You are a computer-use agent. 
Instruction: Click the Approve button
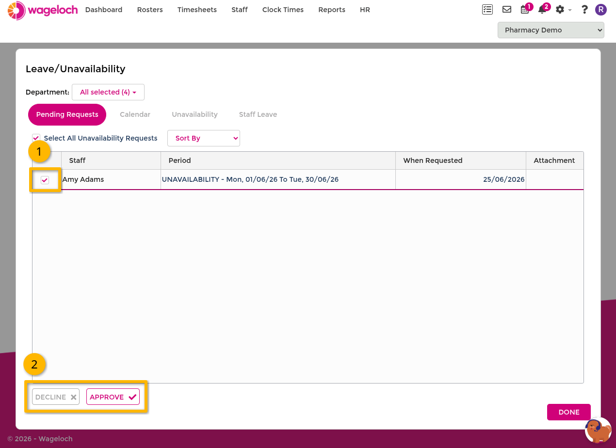113,397
